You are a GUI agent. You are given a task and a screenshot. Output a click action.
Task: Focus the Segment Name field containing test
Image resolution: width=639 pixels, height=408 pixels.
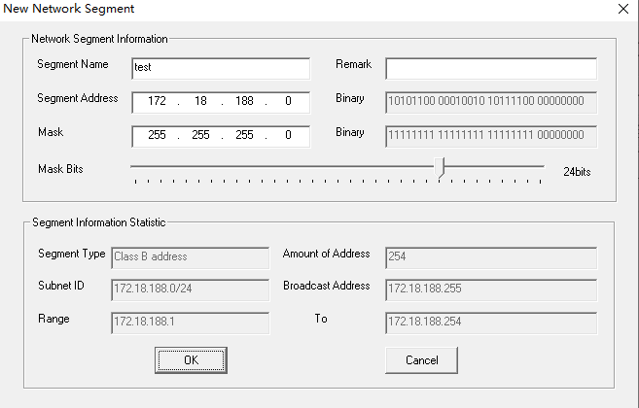point(221,68)
